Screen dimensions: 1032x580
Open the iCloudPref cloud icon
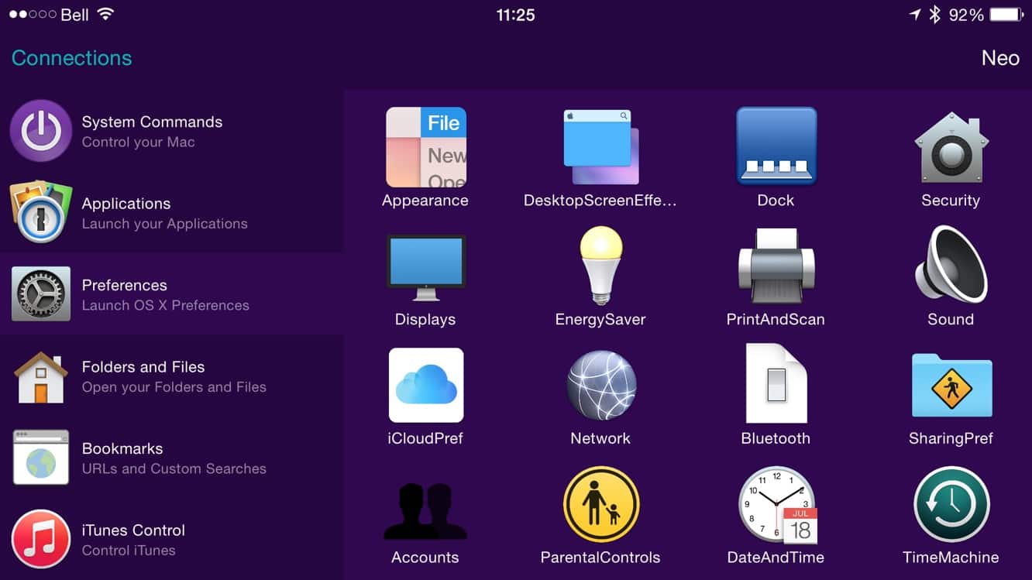(425, 385)
